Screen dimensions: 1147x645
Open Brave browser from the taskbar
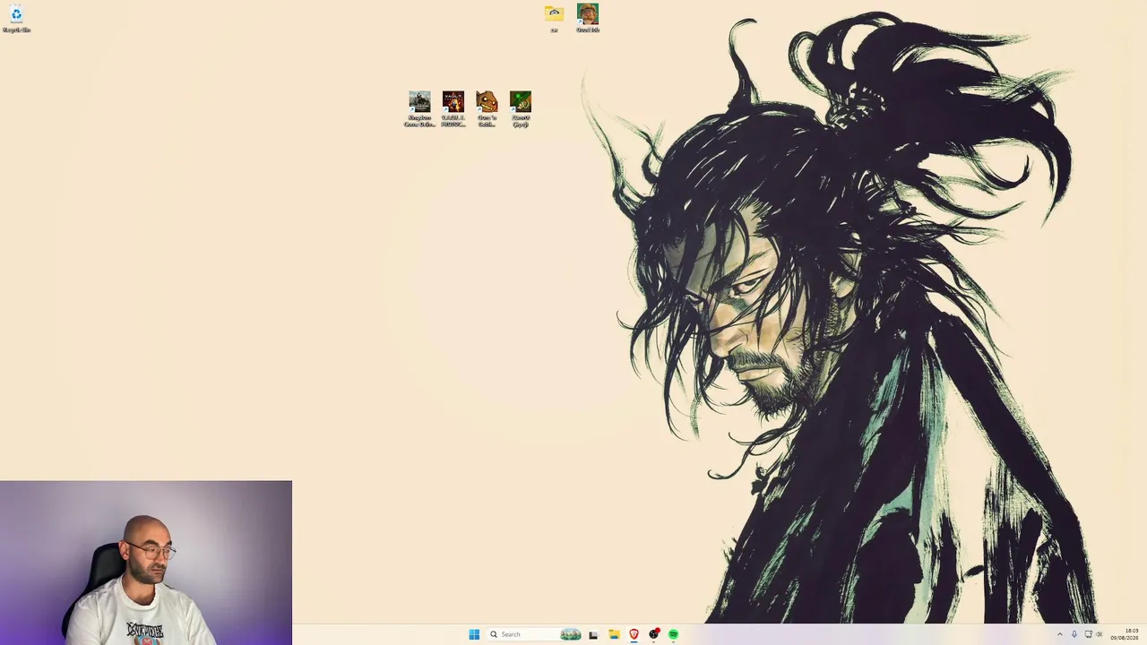(x=634, y=634)
